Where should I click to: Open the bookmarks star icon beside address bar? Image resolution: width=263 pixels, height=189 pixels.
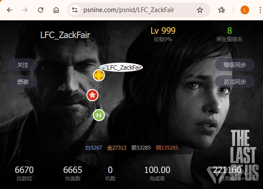(222, 10)
